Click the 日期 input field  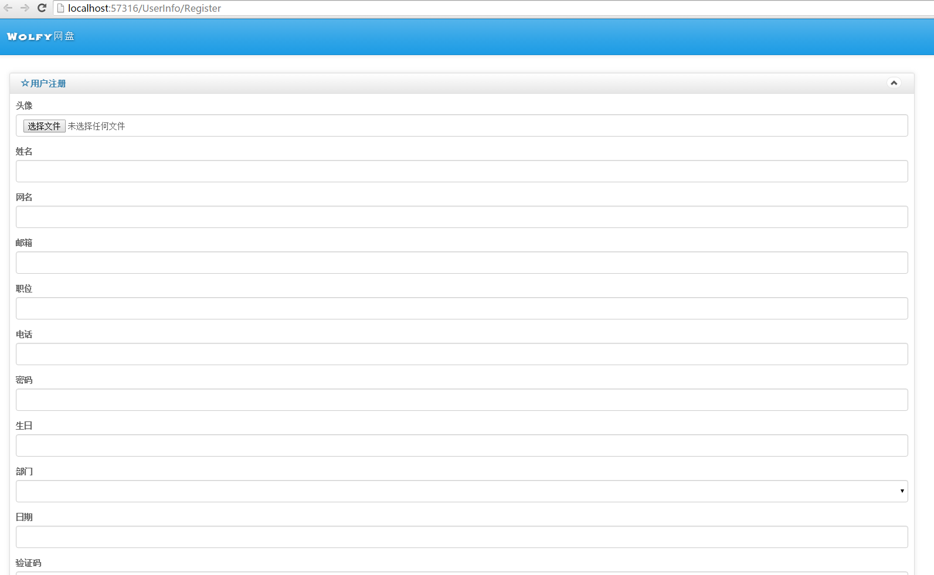click(462, 537)
